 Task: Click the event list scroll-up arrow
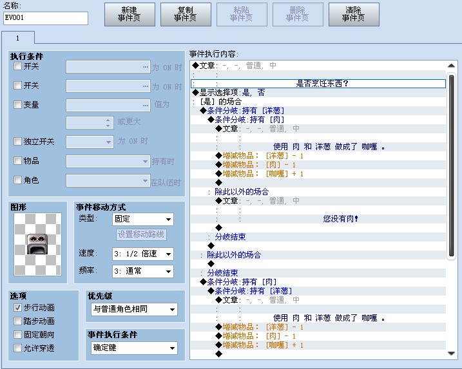[x=451, y=66]
